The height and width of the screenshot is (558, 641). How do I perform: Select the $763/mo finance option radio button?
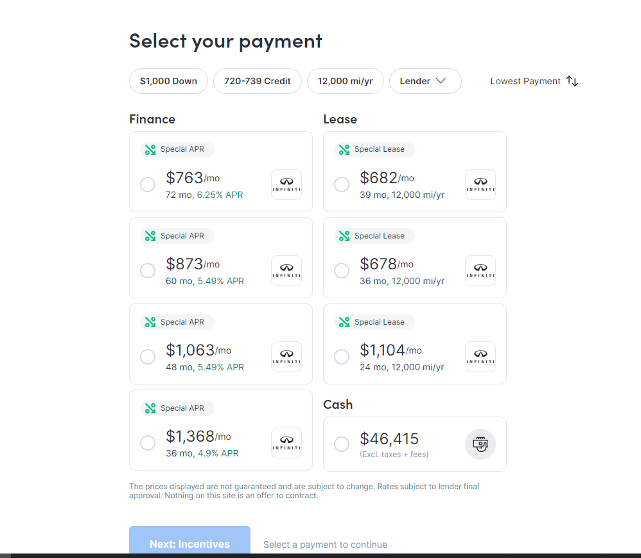coord(148,184)
